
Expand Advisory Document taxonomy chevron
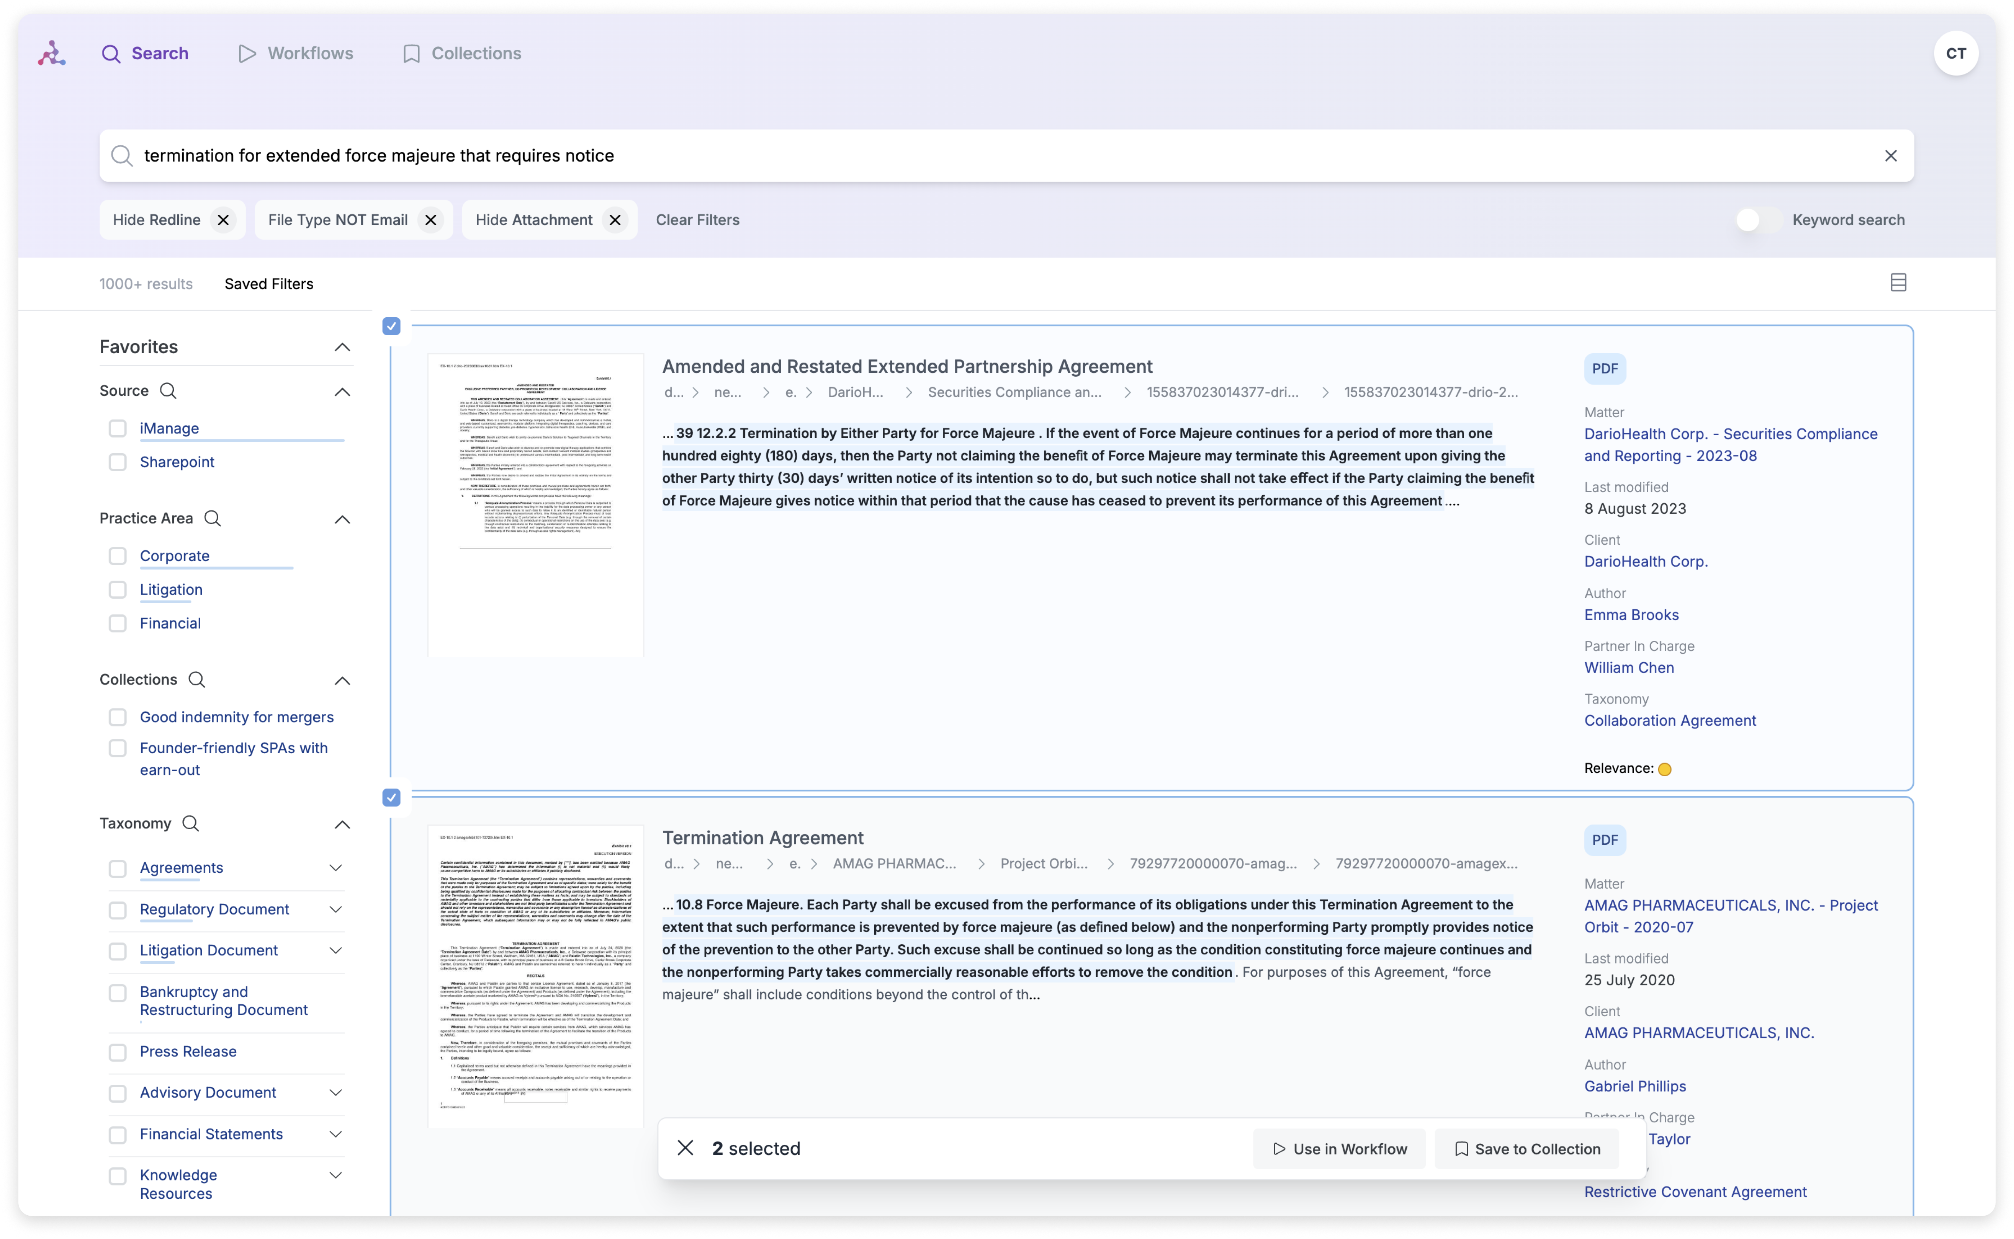click(335, 1092)
